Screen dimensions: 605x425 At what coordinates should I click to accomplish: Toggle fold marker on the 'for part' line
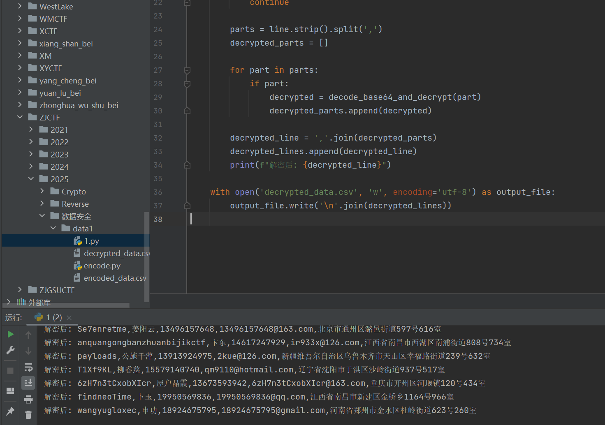(x=187, y=70)
